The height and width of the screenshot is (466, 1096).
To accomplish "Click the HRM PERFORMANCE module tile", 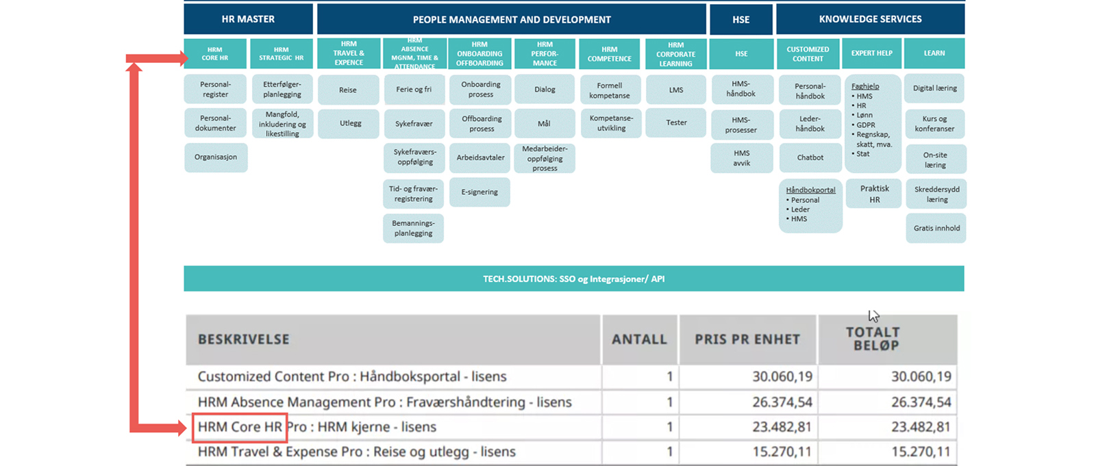I will (x=545, y=53).
